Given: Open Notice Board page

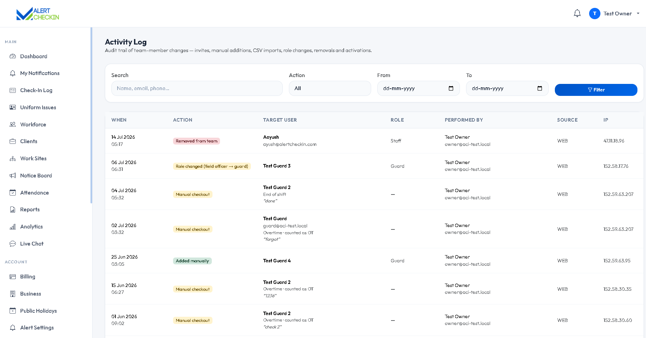Looking at the screenshot, I should point(36,175).
